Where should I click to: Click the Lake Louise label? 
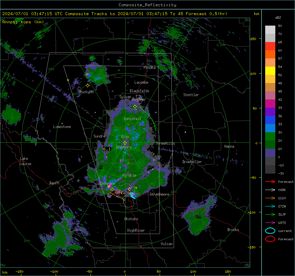click(25, 161)
